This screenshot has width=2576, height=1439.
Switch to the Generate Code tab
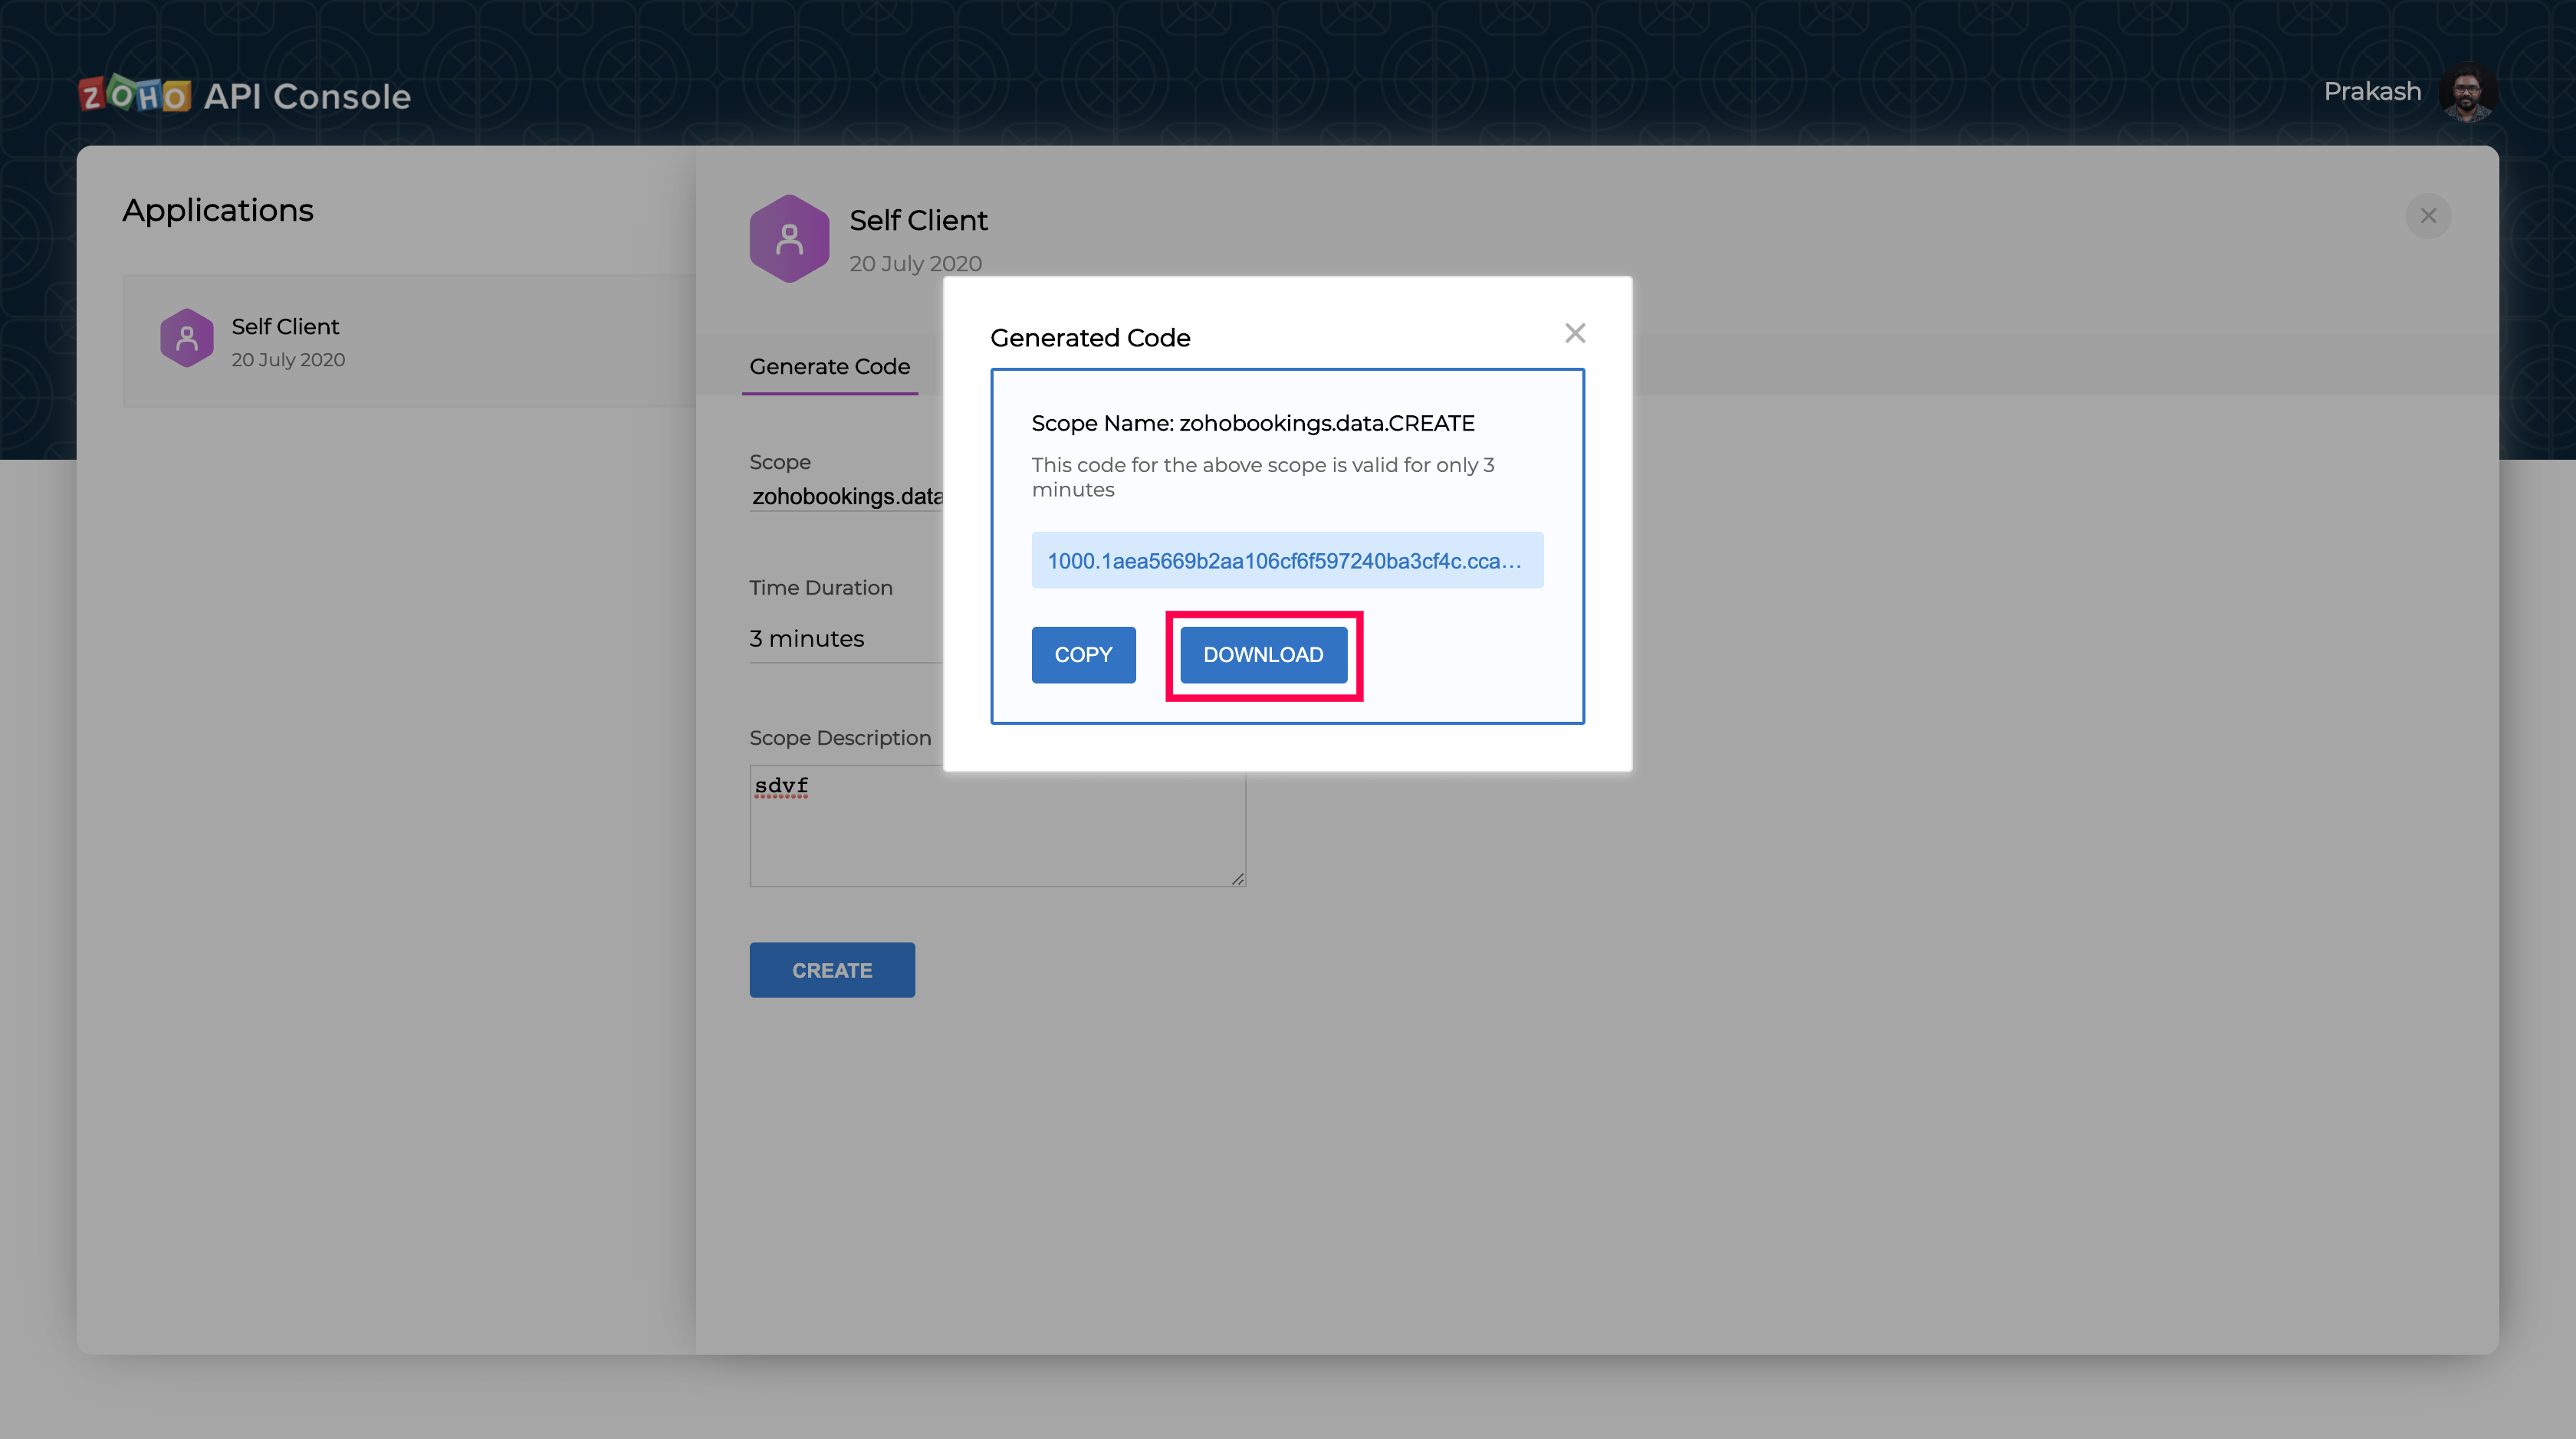pyautogui.click(x=829, y=367)
